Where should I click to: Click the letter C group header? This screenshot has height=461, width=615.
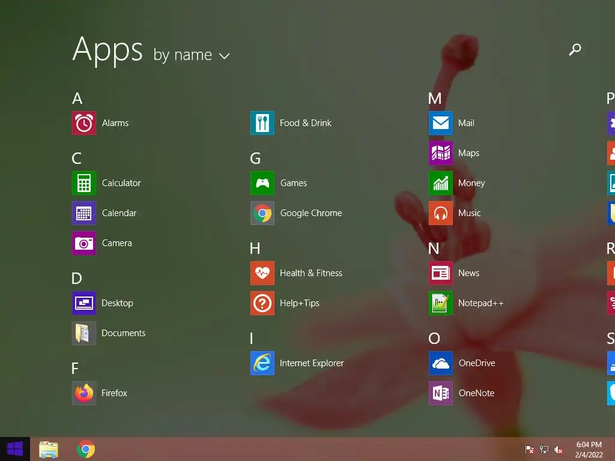(x=77, y=158)
